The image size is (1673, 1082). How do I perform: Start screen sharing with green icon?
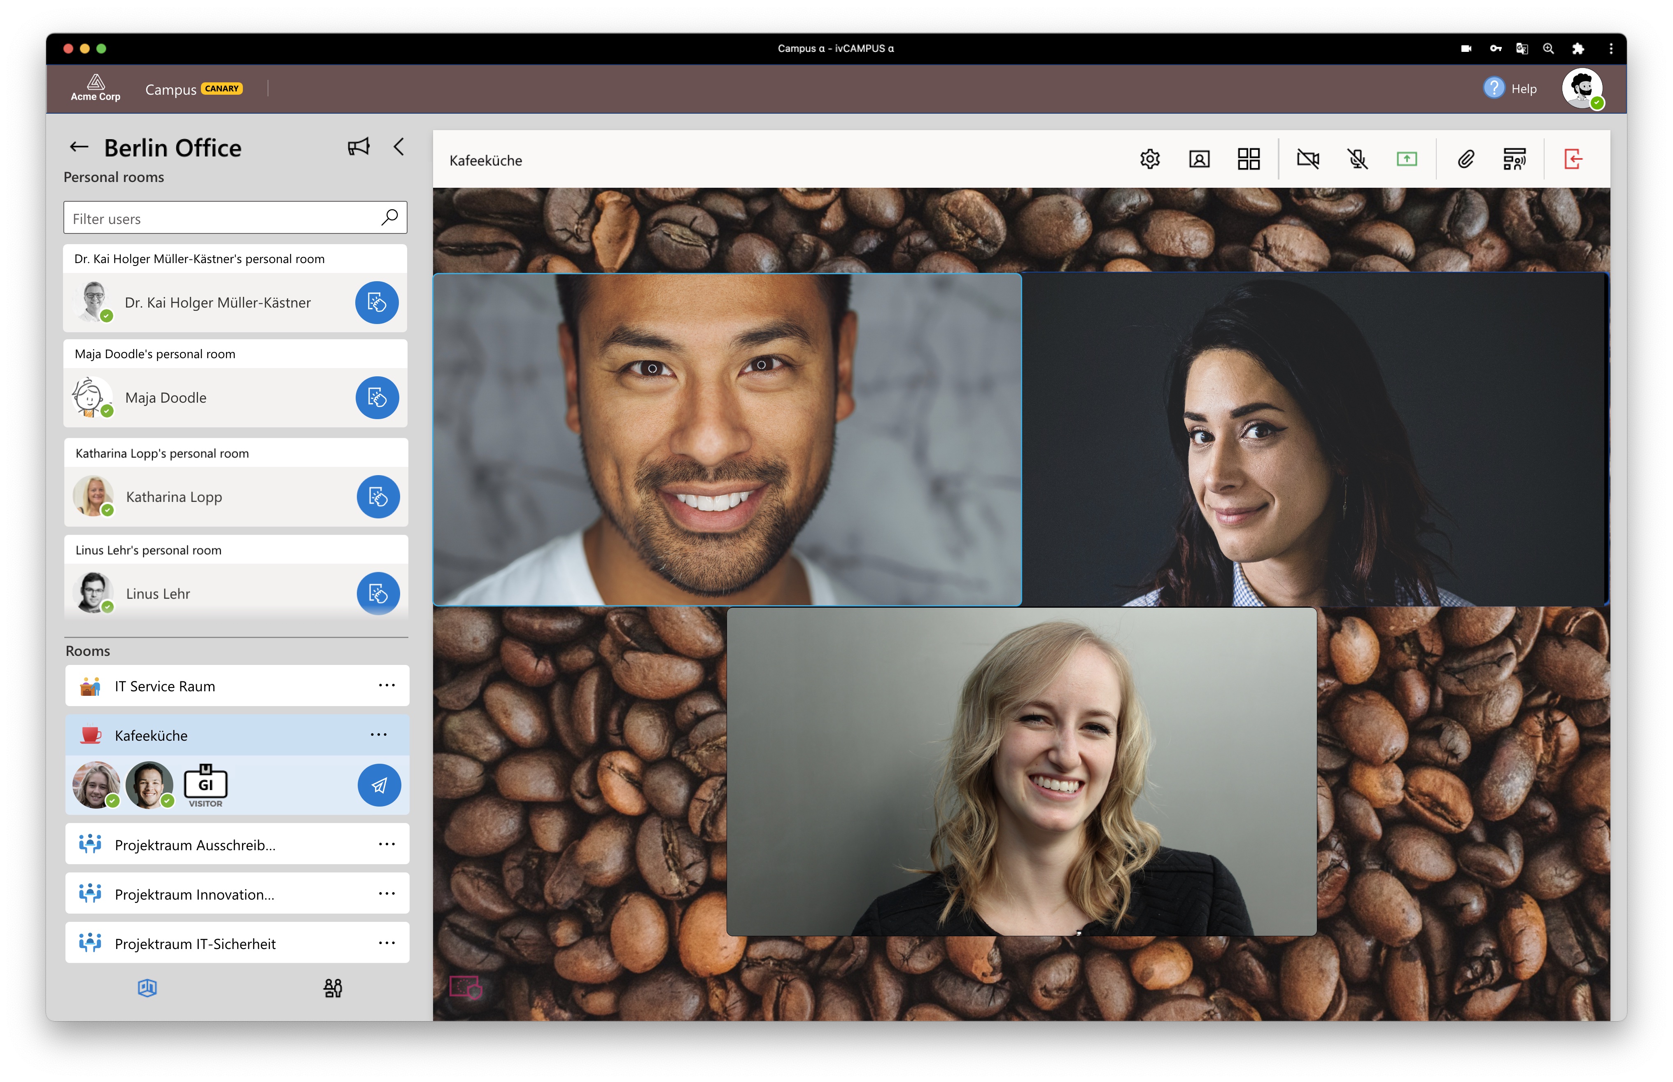pyautogui.click(x=1406, y=159)
